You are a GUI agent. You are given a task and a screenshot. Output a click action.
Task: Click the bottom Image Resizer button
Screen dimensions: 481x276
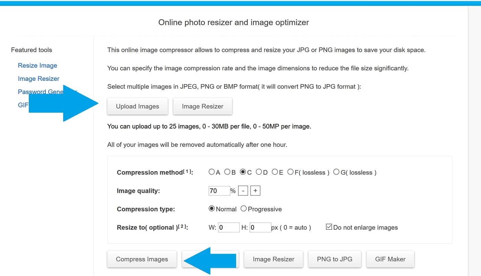[x=273, y=259]
